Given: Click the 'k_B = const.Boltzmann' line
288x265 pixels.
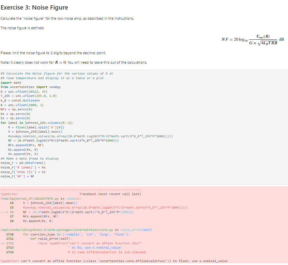Looking at the screenshot, I should (20, 100).
